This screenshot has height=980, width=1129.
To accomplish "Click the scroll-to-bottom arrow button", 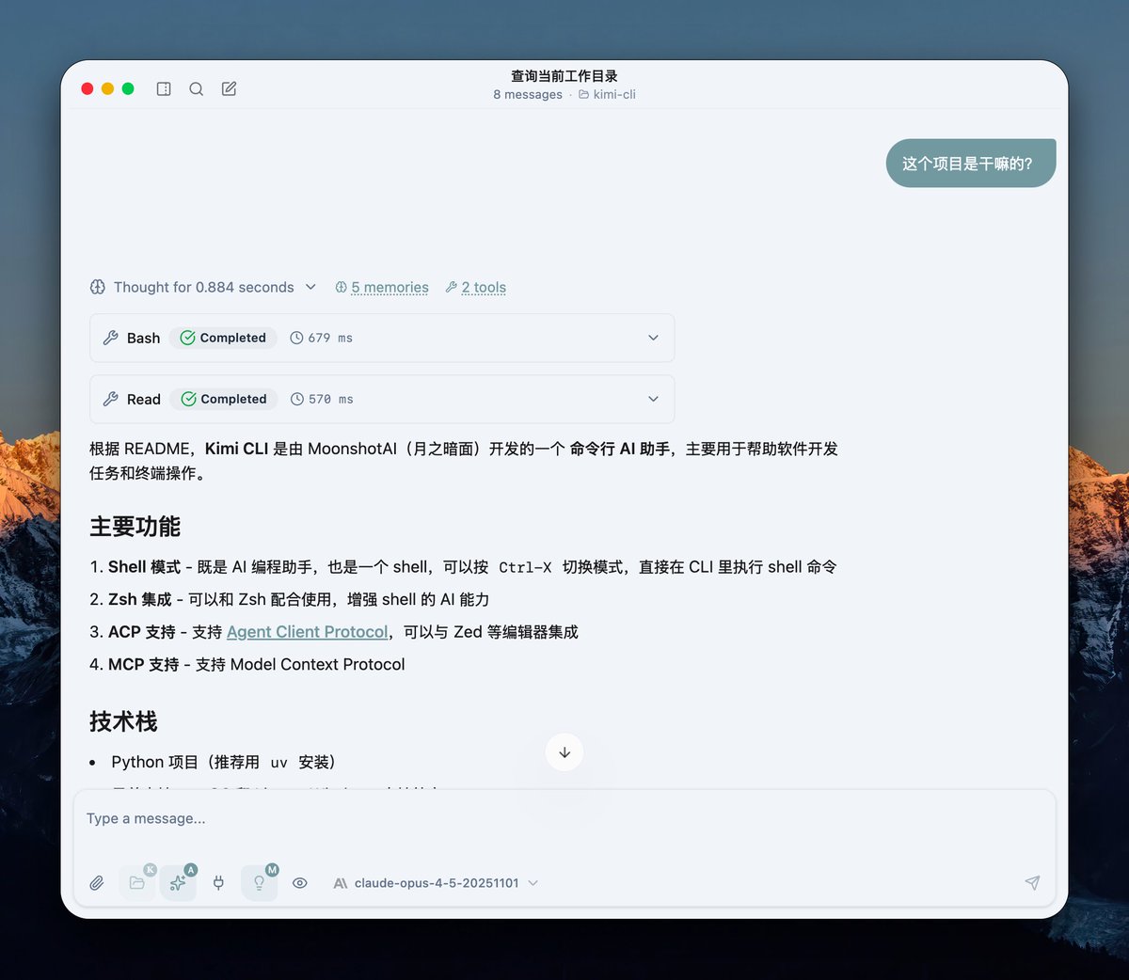I will (564, 752).
